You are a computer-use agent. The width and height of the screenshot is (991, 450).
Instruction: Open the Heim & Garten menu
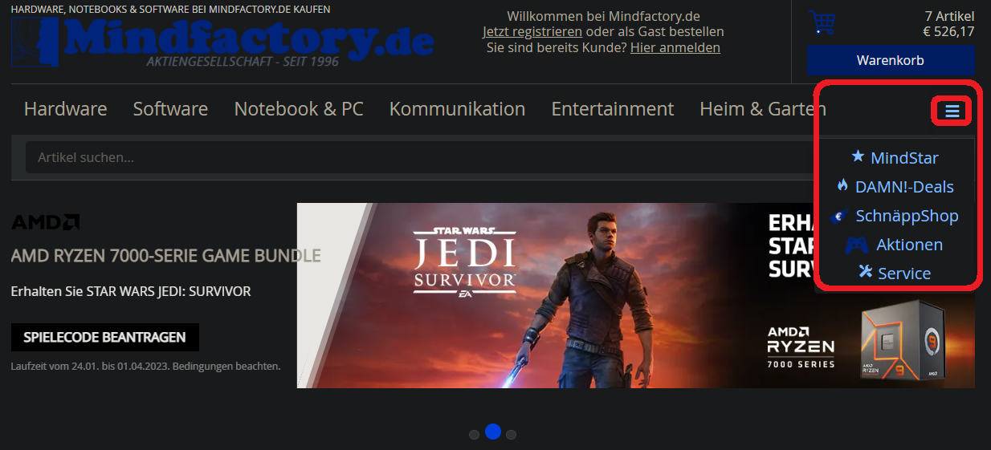[763, 109]
